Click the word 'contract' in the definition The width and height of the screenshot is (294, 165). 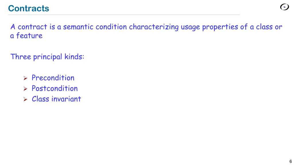[32, 27]
